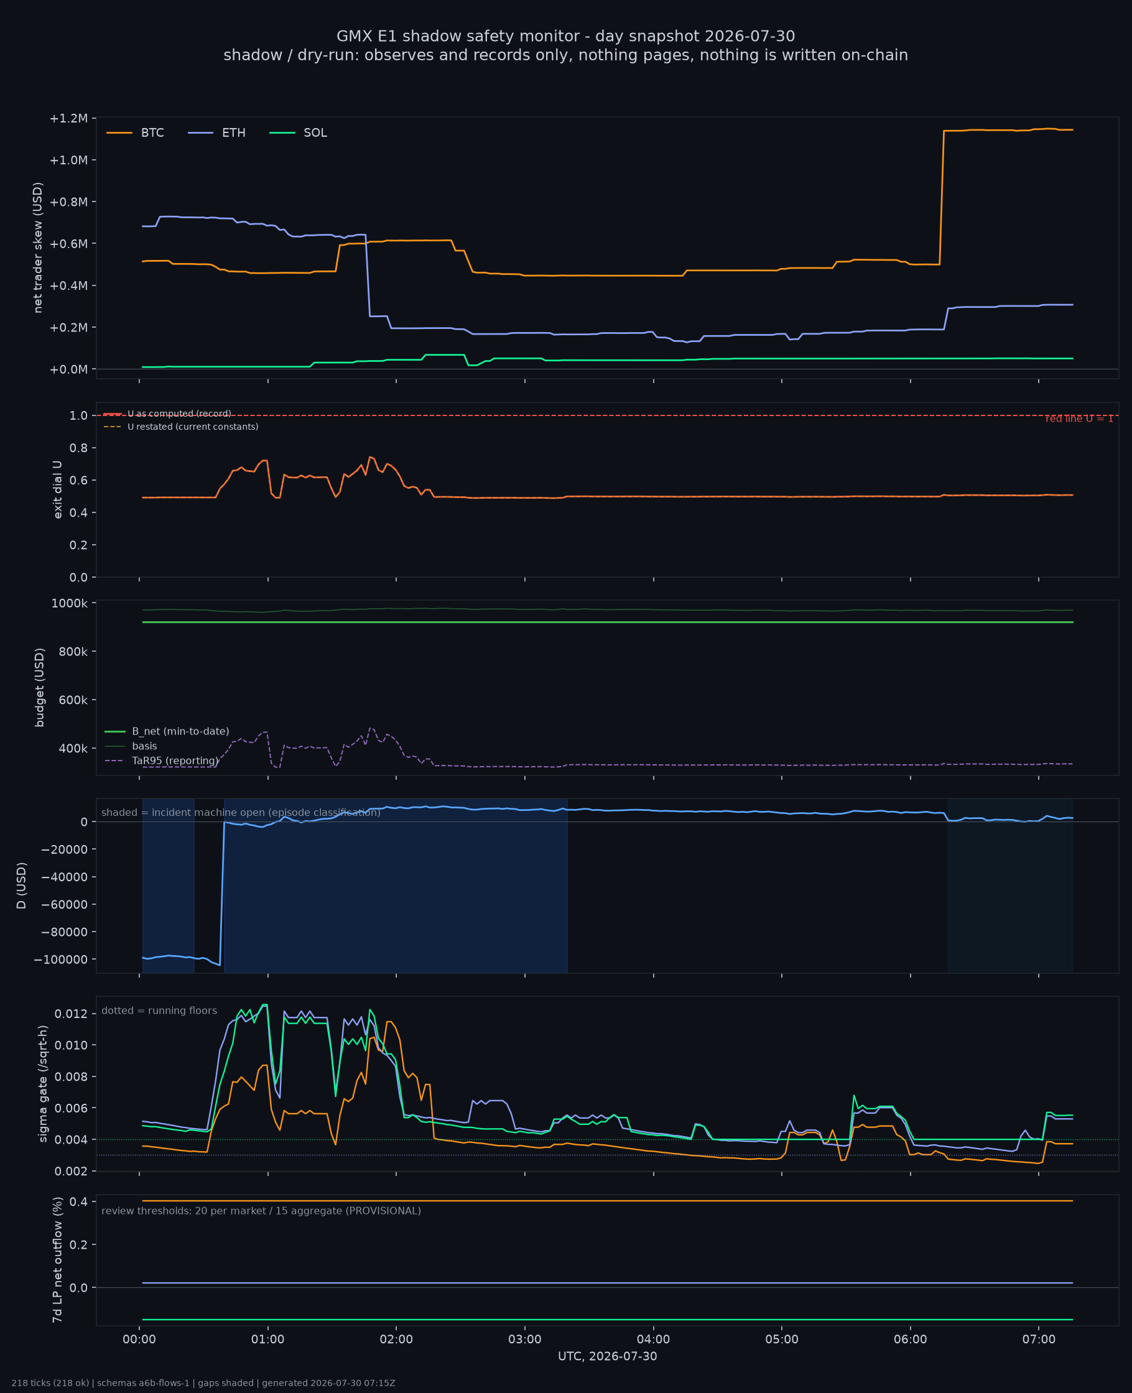Click the '+0.2M' tick label
1132x1393 pixels.
[68, 327]
